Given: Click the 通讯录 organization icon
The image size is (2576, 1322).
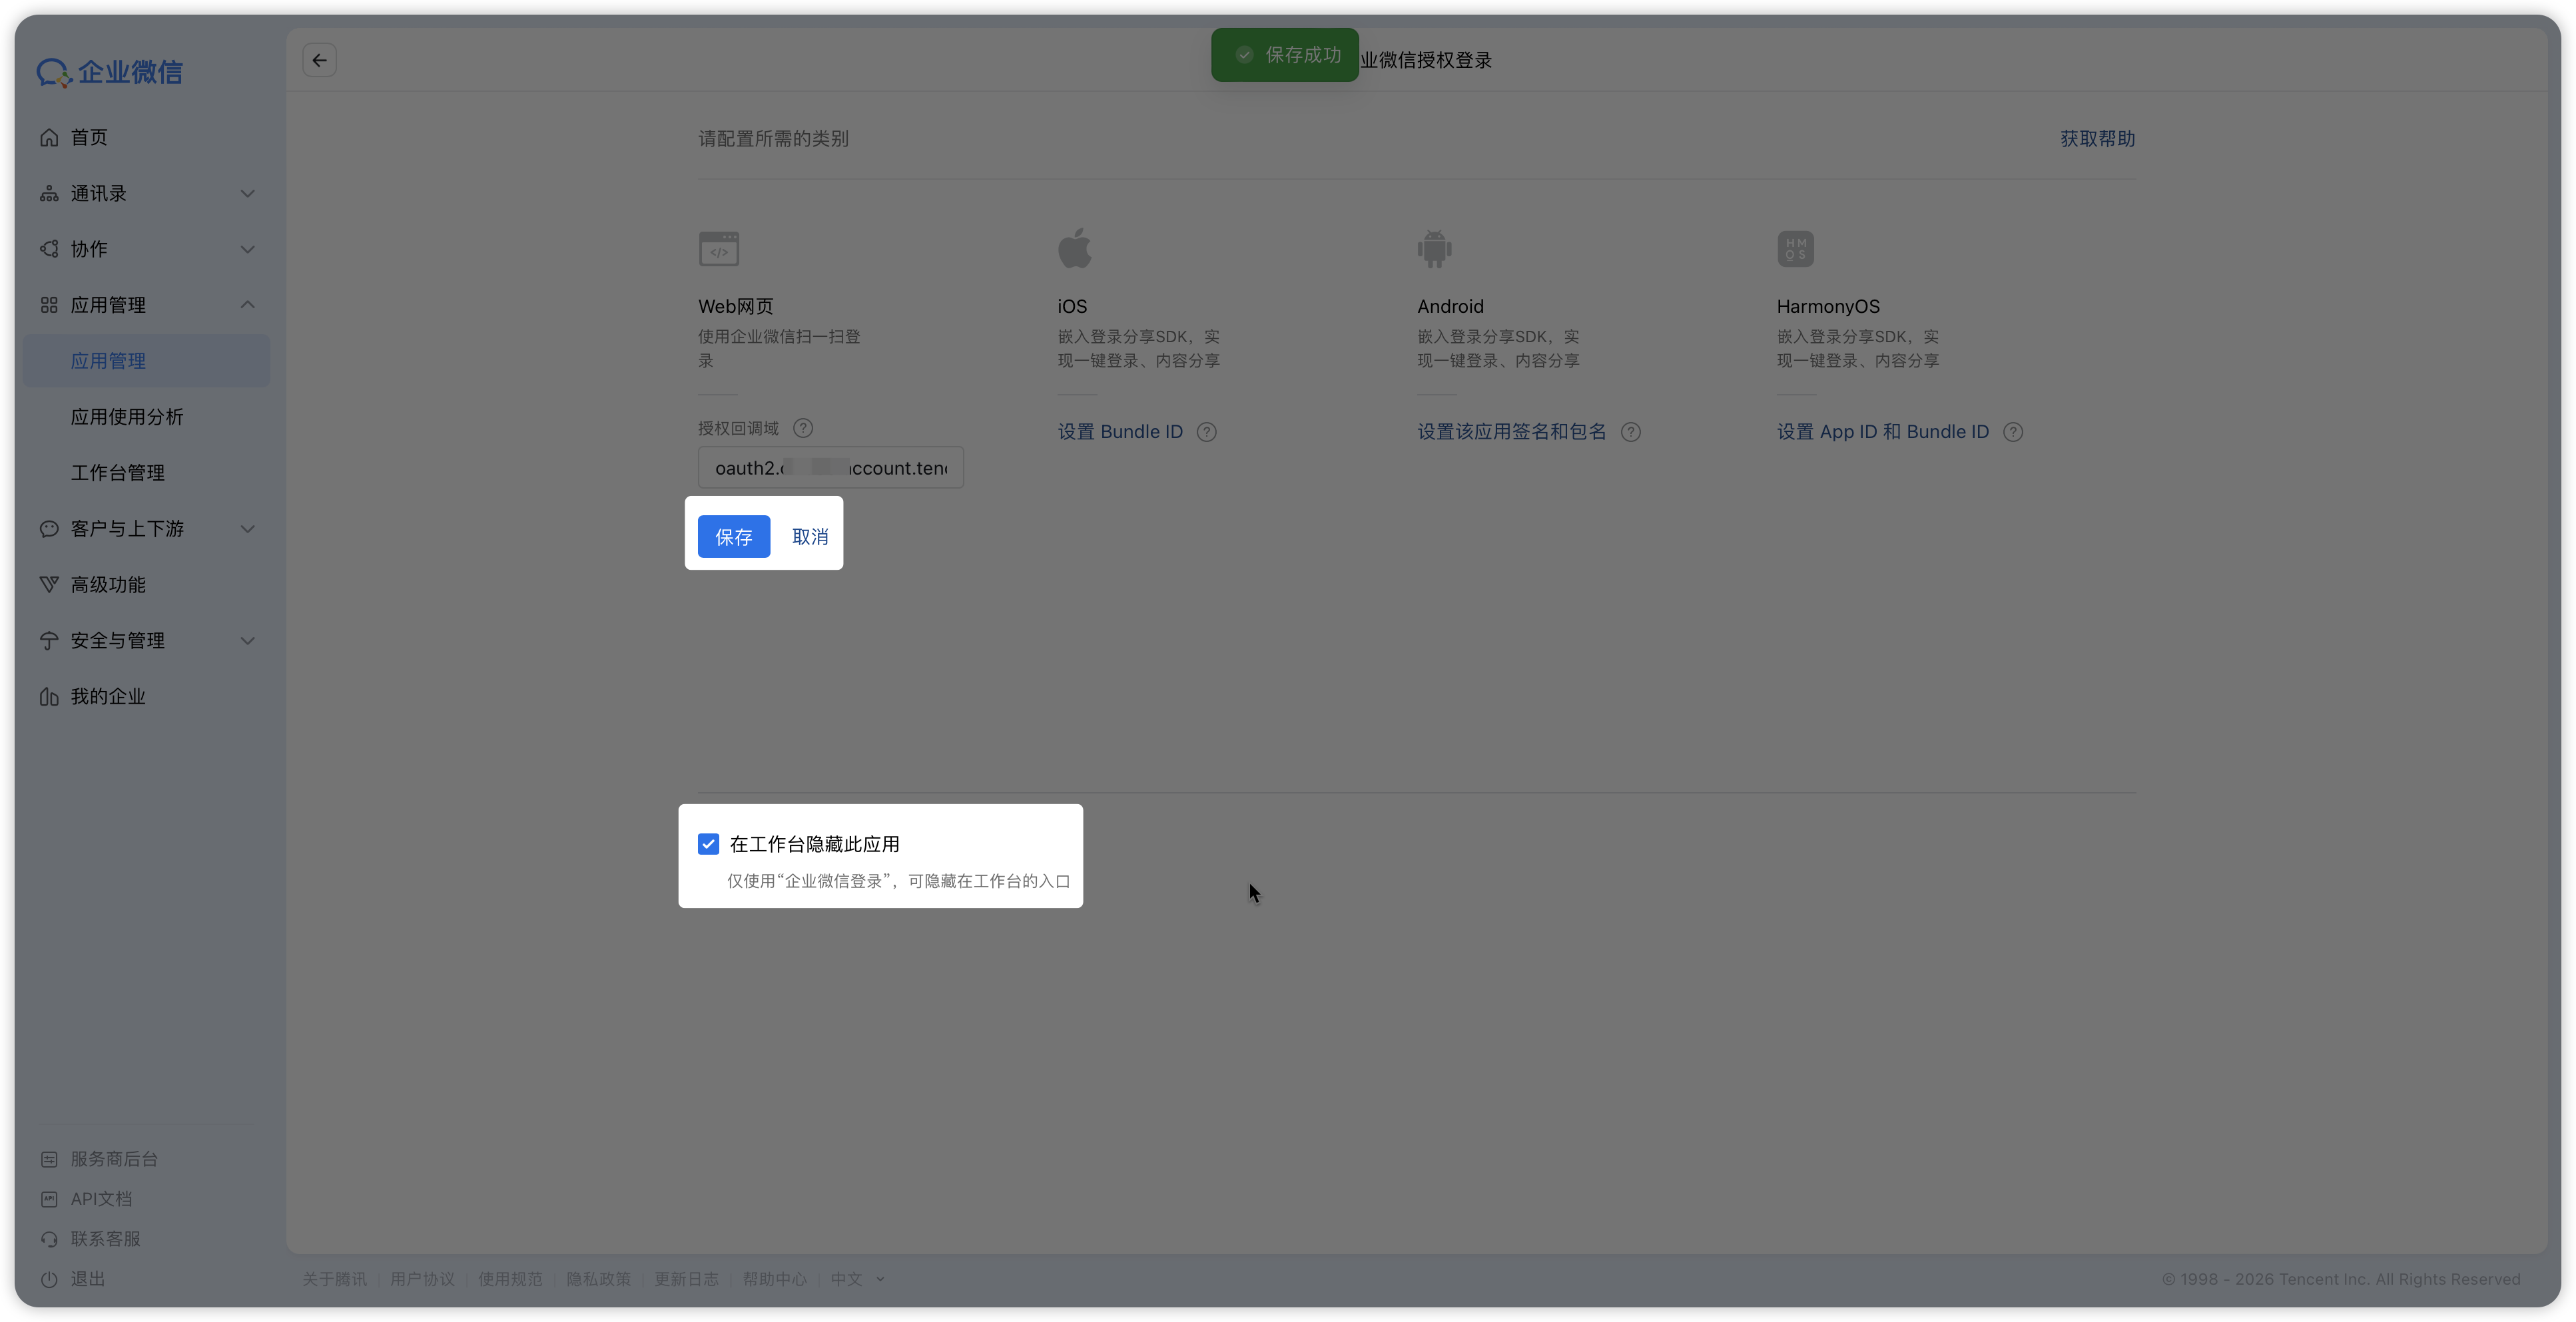Looking at the screenshot, I should [x=49, y=193].
